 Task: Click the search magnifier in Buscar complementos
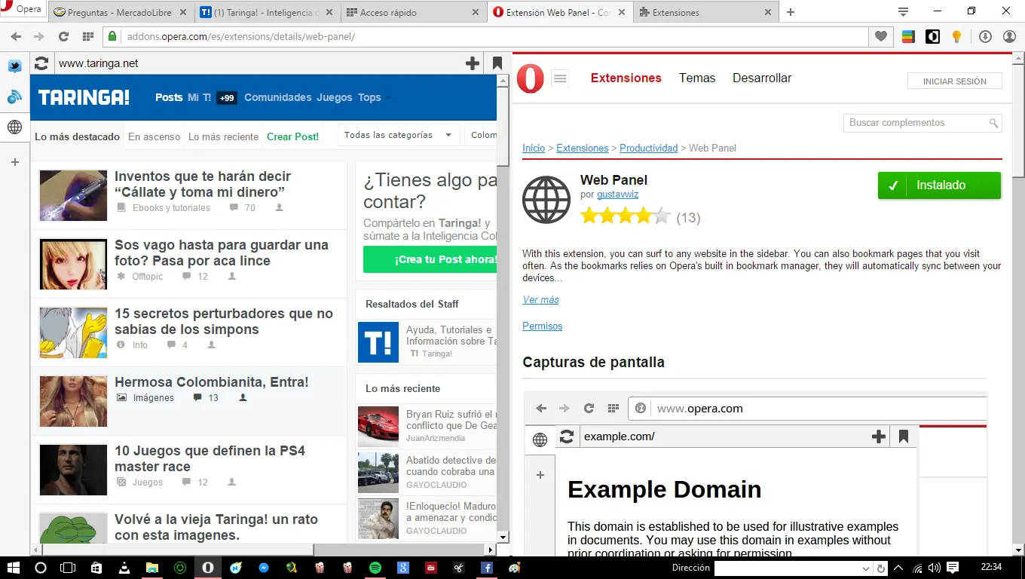[x=994, y=123]
